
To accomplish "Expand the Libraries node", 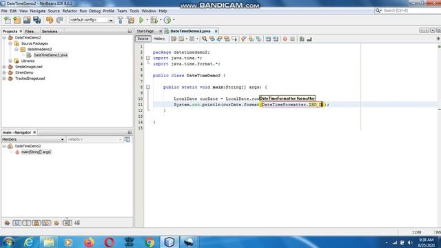I will click(x=10, y=61).
